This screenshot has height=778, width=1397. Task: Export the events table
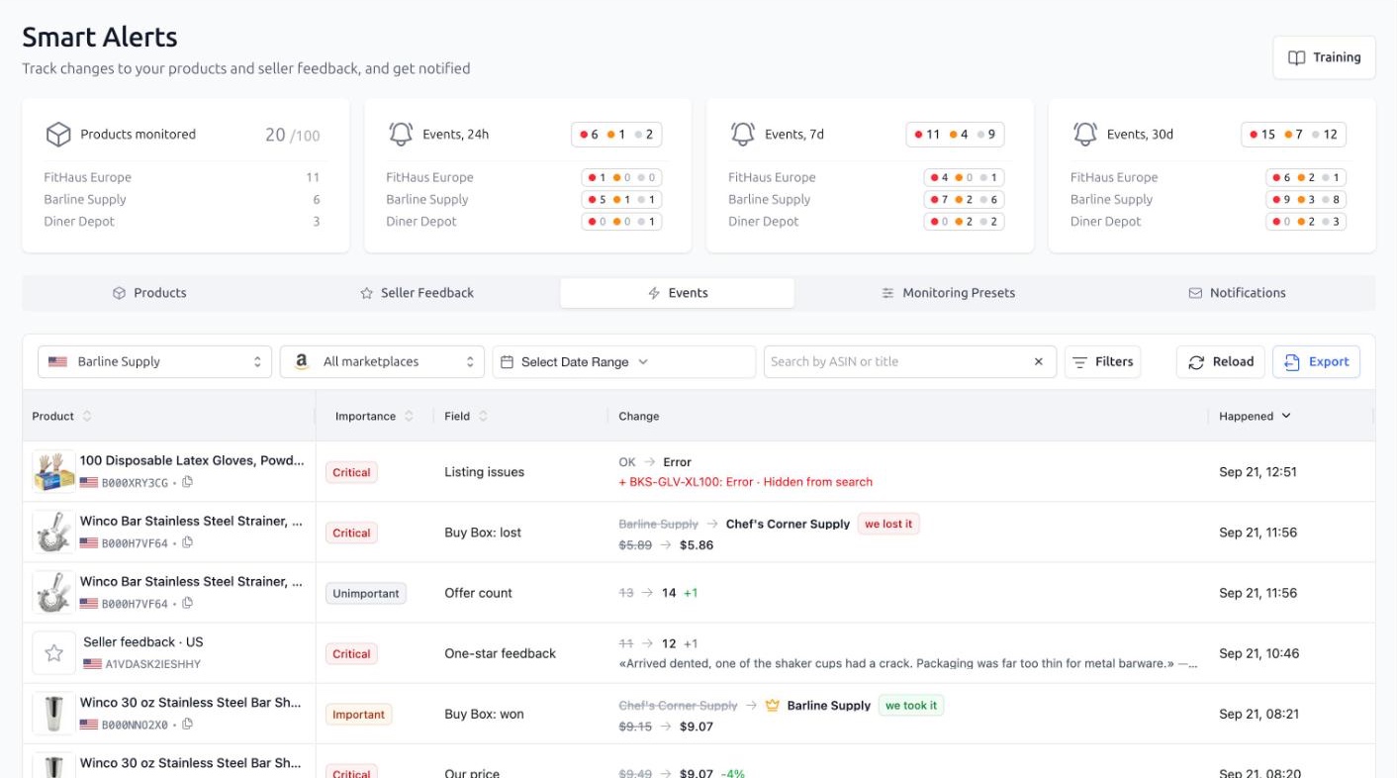1316,362
